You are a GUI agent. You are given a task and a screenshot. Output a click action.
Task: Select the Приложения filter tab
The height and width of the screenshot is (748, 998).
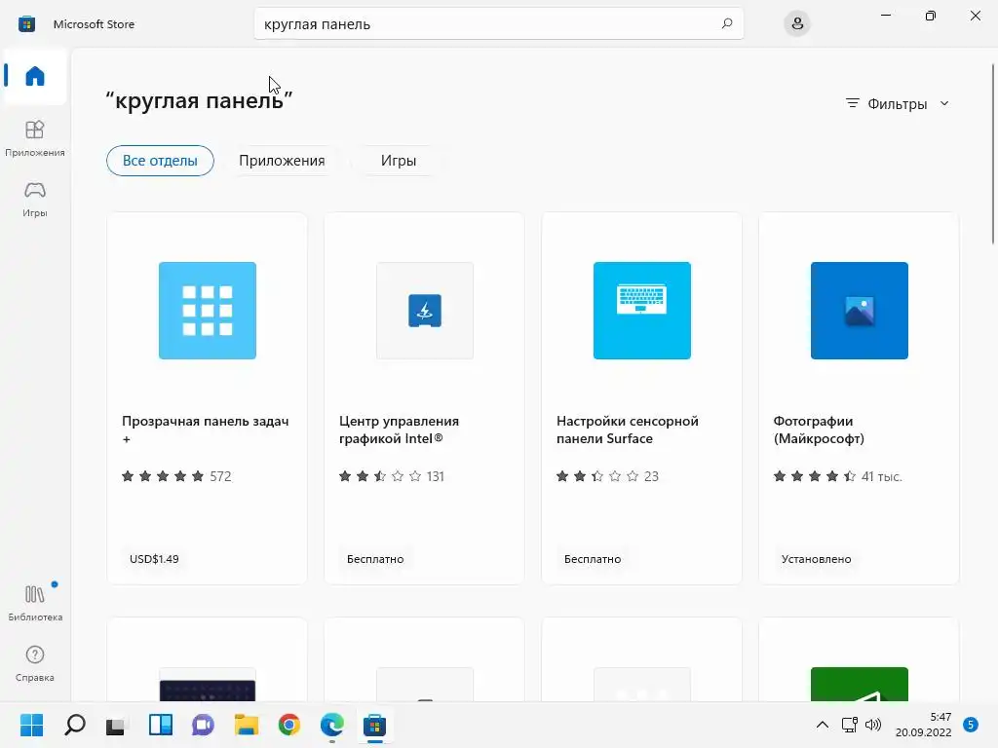pyautogui.click(x=282, y=161)
